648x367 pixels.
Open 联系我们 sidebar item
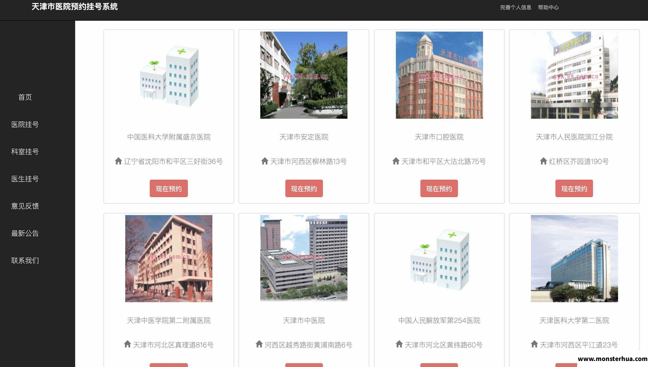pos(25,261)
